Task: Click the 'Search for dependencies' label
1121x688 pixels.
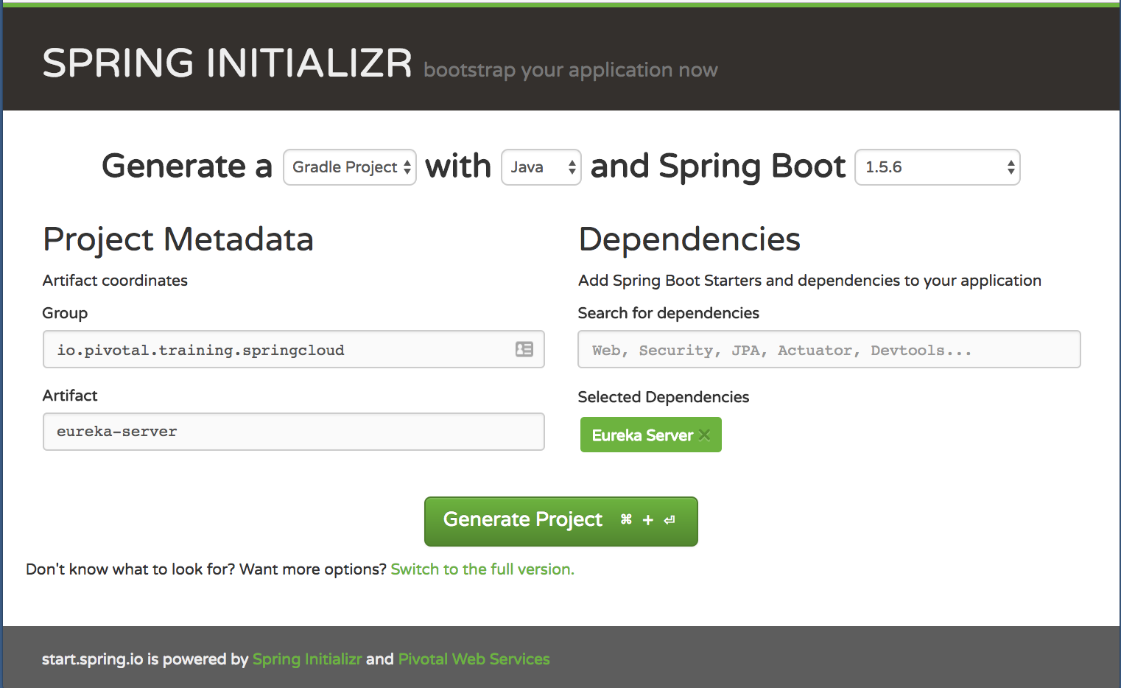Action: click(x=669, y=313)
